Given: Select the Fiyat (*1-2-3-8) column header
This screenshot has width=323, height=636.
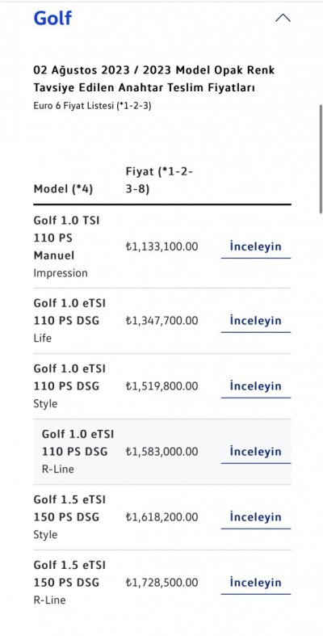Looking at the screenshot, I should (x=159, y=180).
